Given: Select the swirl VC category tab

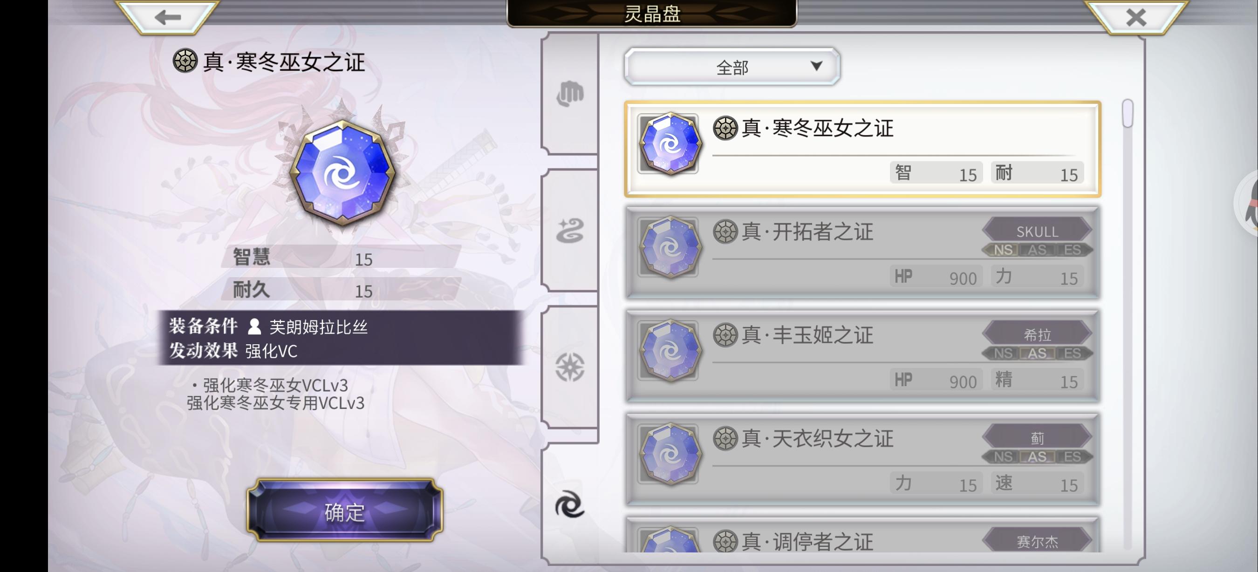Looking at the screenshot, I should click(x=570, y=504).
